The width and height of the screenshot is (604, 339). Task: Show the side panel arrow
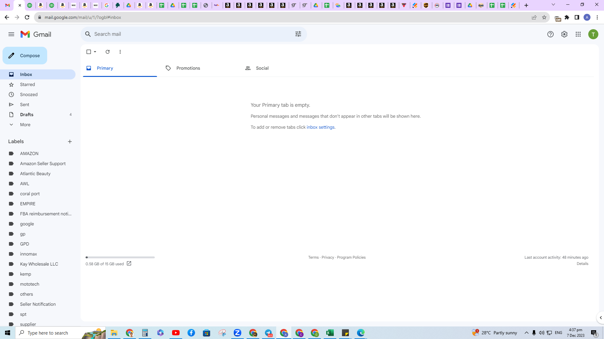pyautogui.click(x=601, y=318)
